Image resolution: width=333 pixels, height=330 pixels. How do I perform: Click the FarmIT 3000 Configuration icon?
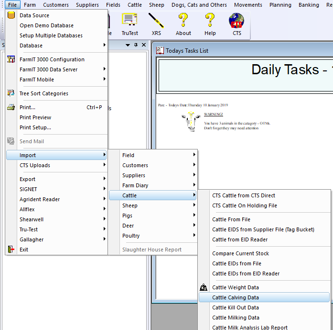11,59
